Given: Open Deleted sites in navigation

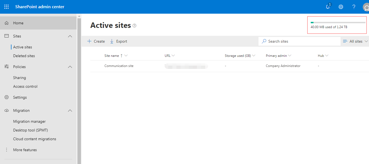Looking at the screenshot, I should coord(24,56).
